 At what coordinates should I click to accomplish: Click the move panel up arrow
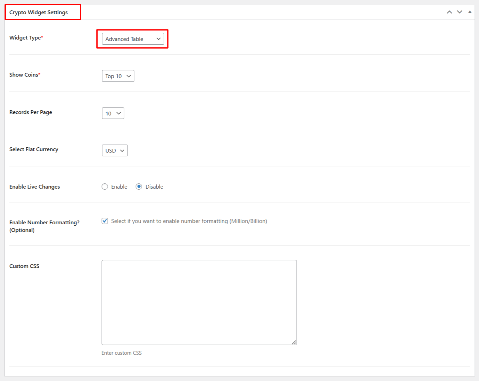point(449,12)
